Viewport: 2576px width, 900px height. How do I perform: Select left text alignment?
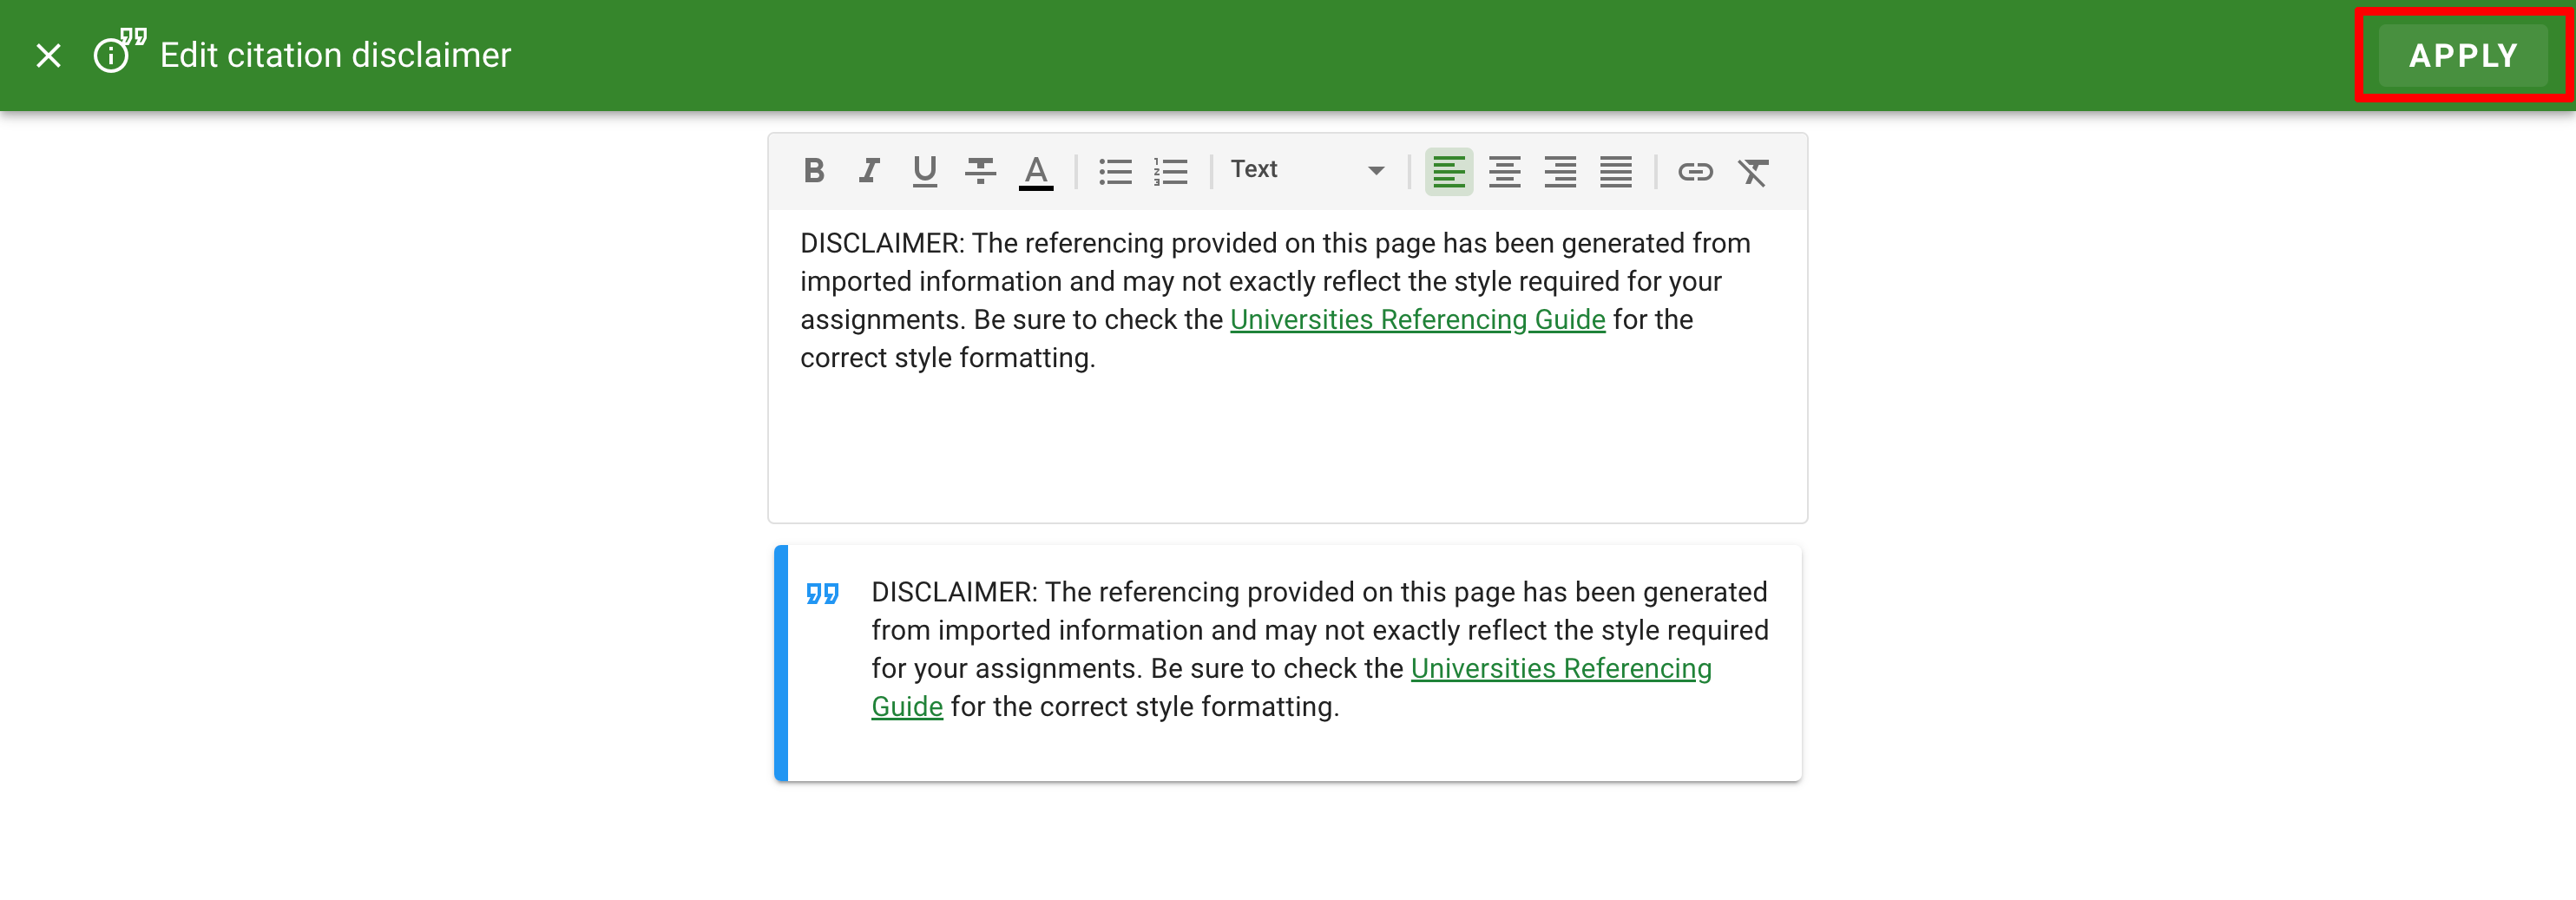pos(1448,171)
